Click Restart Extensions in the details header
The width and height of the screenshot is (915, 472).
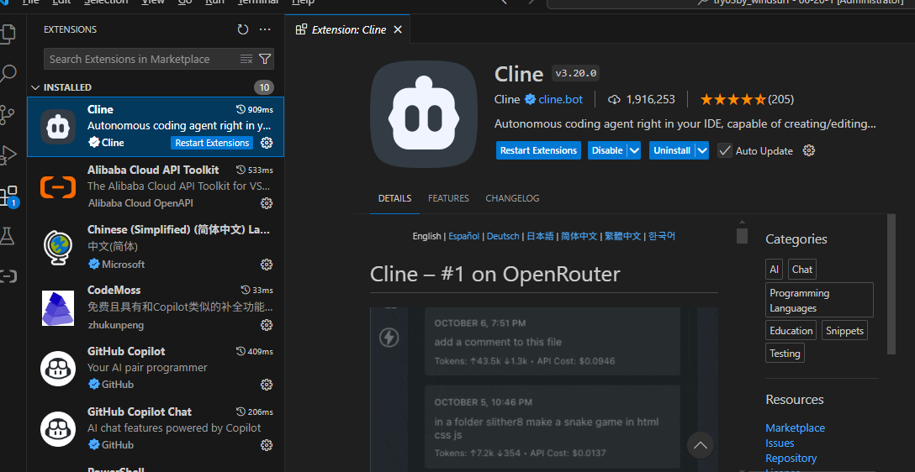[538, 150]
